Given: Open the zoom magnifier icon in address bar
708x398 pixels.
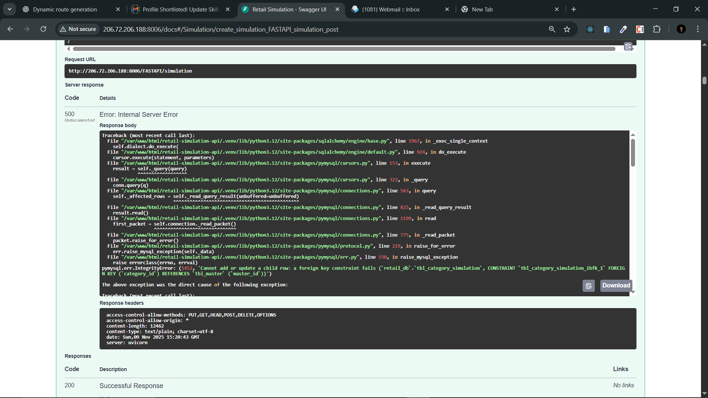Looking at the screenshot, I should pyautogui.click(x=552, y=29).
